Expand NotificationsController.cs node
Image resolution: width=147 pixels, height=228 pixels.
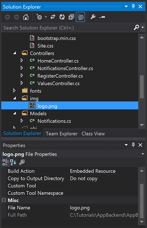(x=22, y=68)
